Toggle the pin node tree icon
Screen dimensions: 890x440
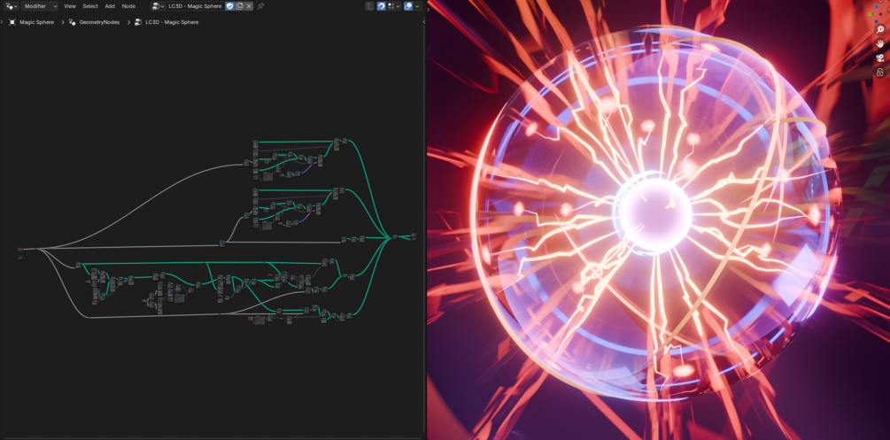click(x=260, y=6)
